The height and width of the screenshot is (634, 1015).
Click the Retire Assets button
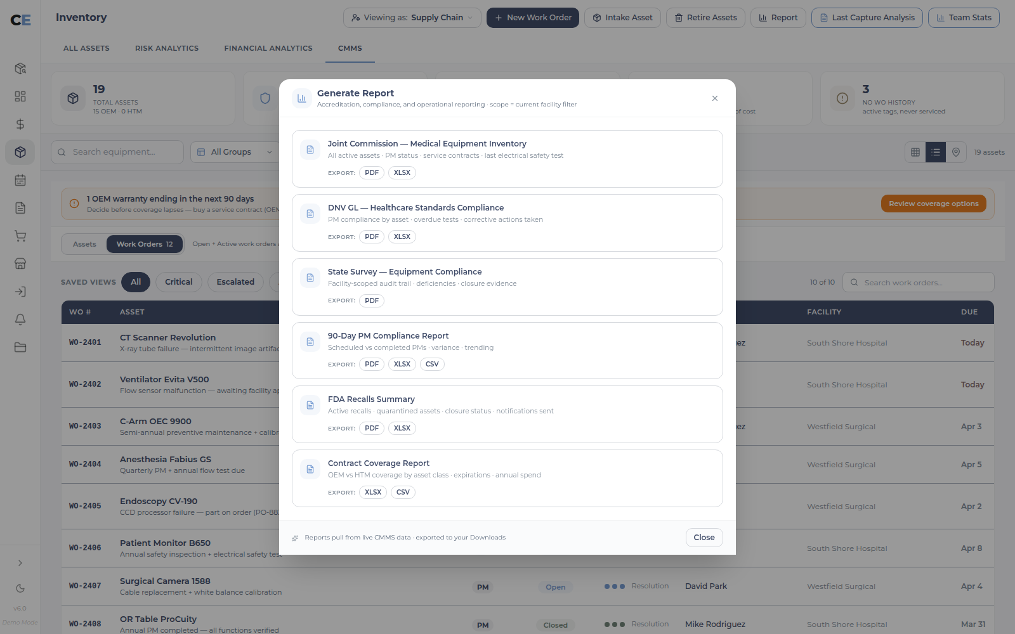point(705,18)
